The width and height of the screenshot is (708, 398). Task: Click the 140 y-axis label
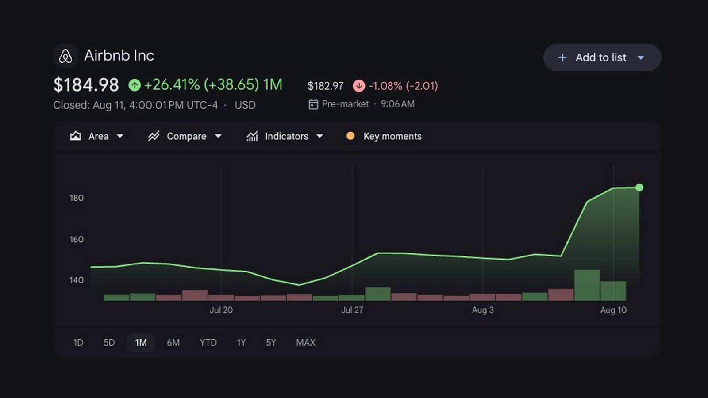tap(77, 280)
